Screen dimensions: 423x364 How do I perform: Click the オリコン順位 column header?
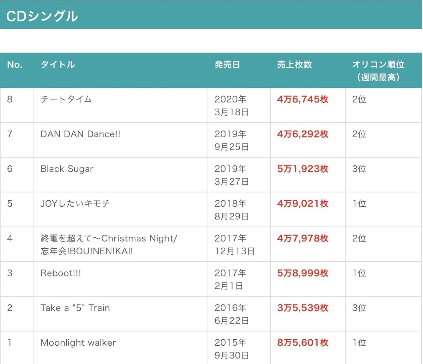[x=378, y=71]
